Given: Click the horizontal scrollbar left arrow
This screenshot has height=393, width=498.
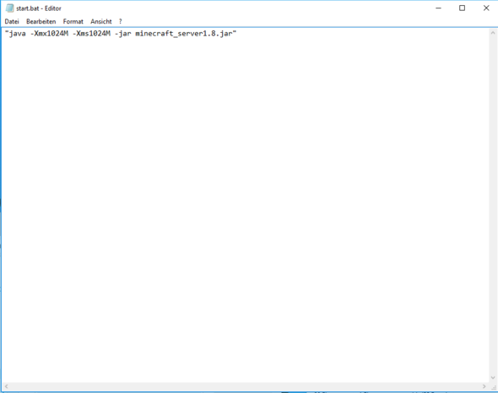Looking at the screenshot, I should 7,386.
